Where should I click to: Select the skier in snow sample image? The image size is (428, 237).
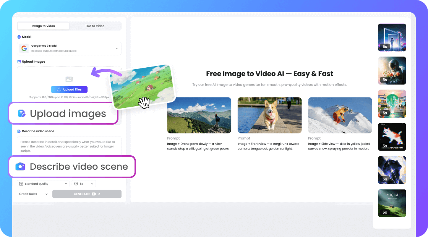click(x=340, y=115)
